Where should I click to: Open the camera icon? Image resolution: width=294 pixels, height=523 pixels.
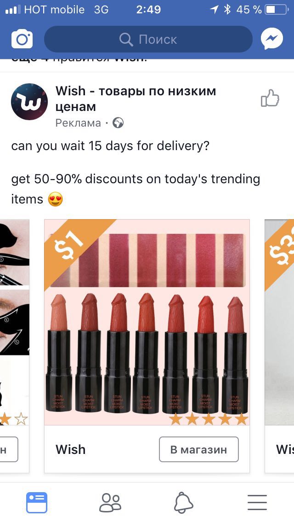22,39
